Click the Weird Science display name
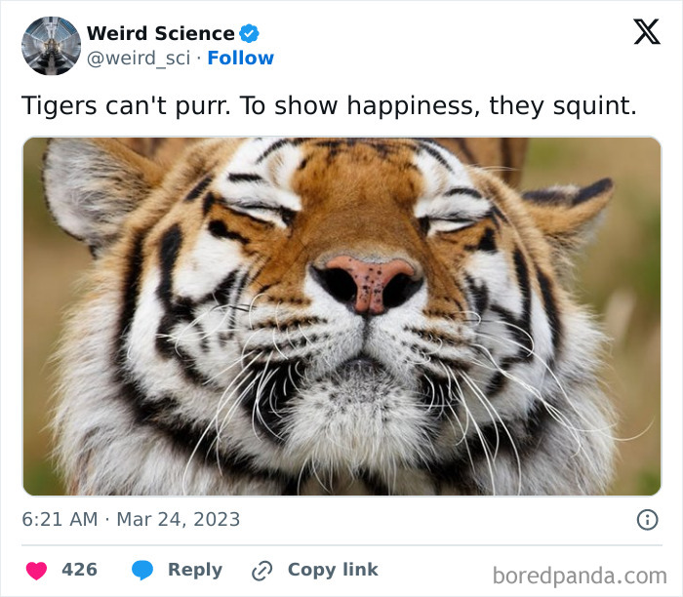Image resolution: width=683 pixels, height=597 pixels. pyautogui.click(x=161, y=34)
